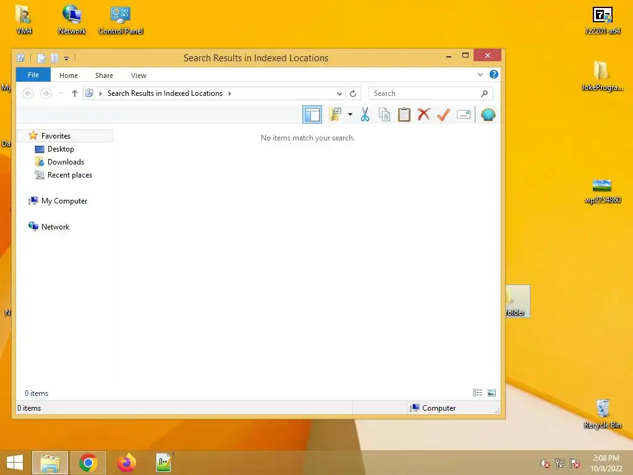Click Action Center flag tray icon

[x=575, y=463]
